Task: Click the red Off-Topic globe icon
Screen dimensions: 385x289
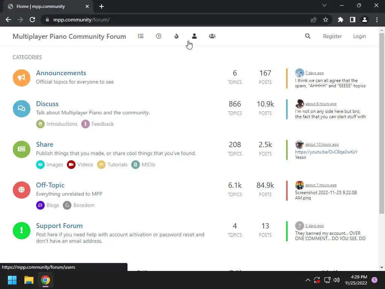Action: point(21,190)
